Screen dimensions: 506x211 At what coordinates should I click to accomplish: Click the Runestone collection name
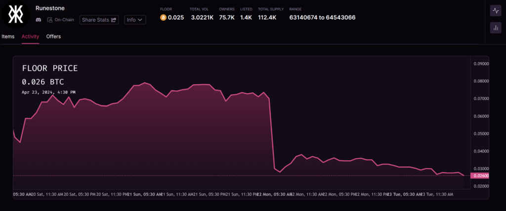click(50, 8)
